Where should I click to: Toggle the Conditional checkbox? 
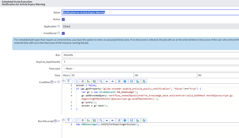(63, 33)
